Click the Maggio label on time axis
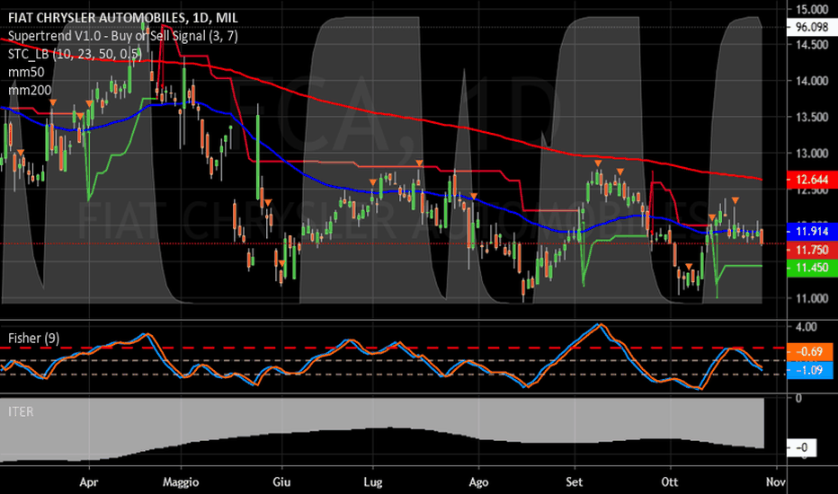This screenshot has height=494, width=838. click(181, 481)
